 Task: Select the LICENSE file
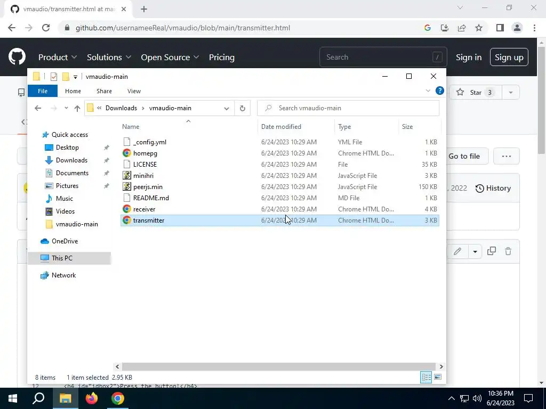(279, 164)
